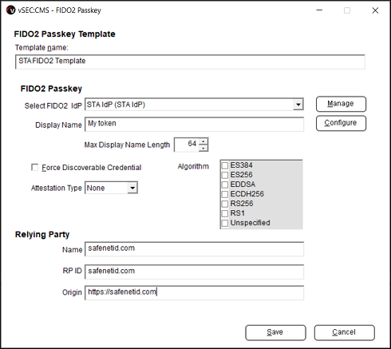Viewport: 391px width, 349px height.
Task: Edit the Relying Party Name field
Action: point(194,249)
